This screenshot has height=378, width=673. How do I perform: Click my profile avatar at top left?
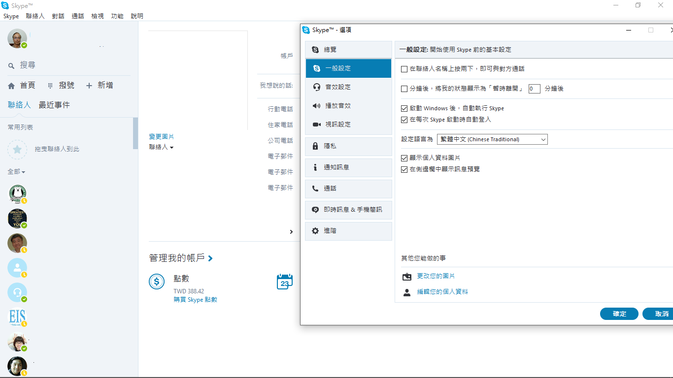tap(17, 38)
